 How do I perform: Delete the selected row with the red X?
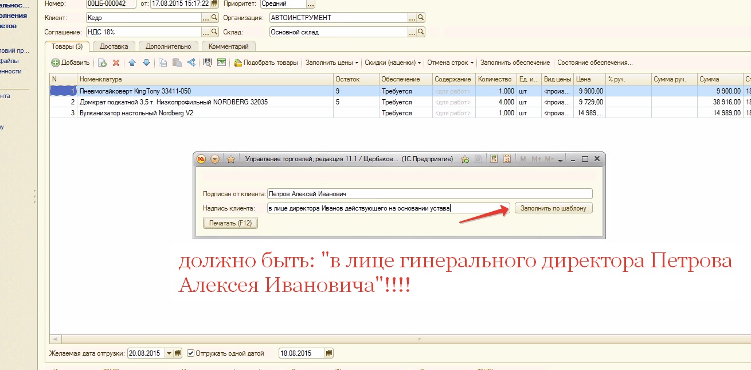(x=116, y=63)
